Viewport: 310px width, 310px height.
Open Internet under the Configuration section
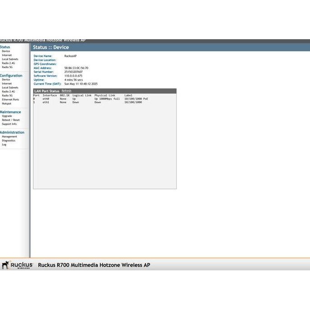(x=7, y=84)
